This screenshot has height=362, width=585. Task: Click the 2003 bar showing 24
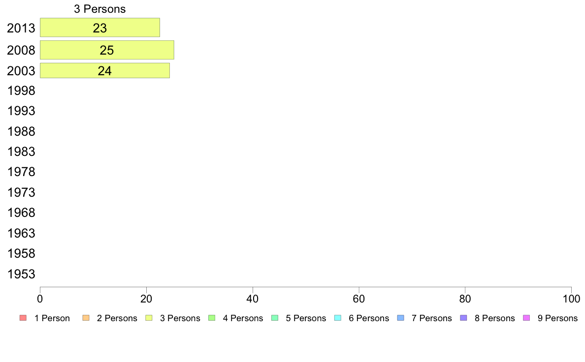pyautogui.click(x=105, y=71)
